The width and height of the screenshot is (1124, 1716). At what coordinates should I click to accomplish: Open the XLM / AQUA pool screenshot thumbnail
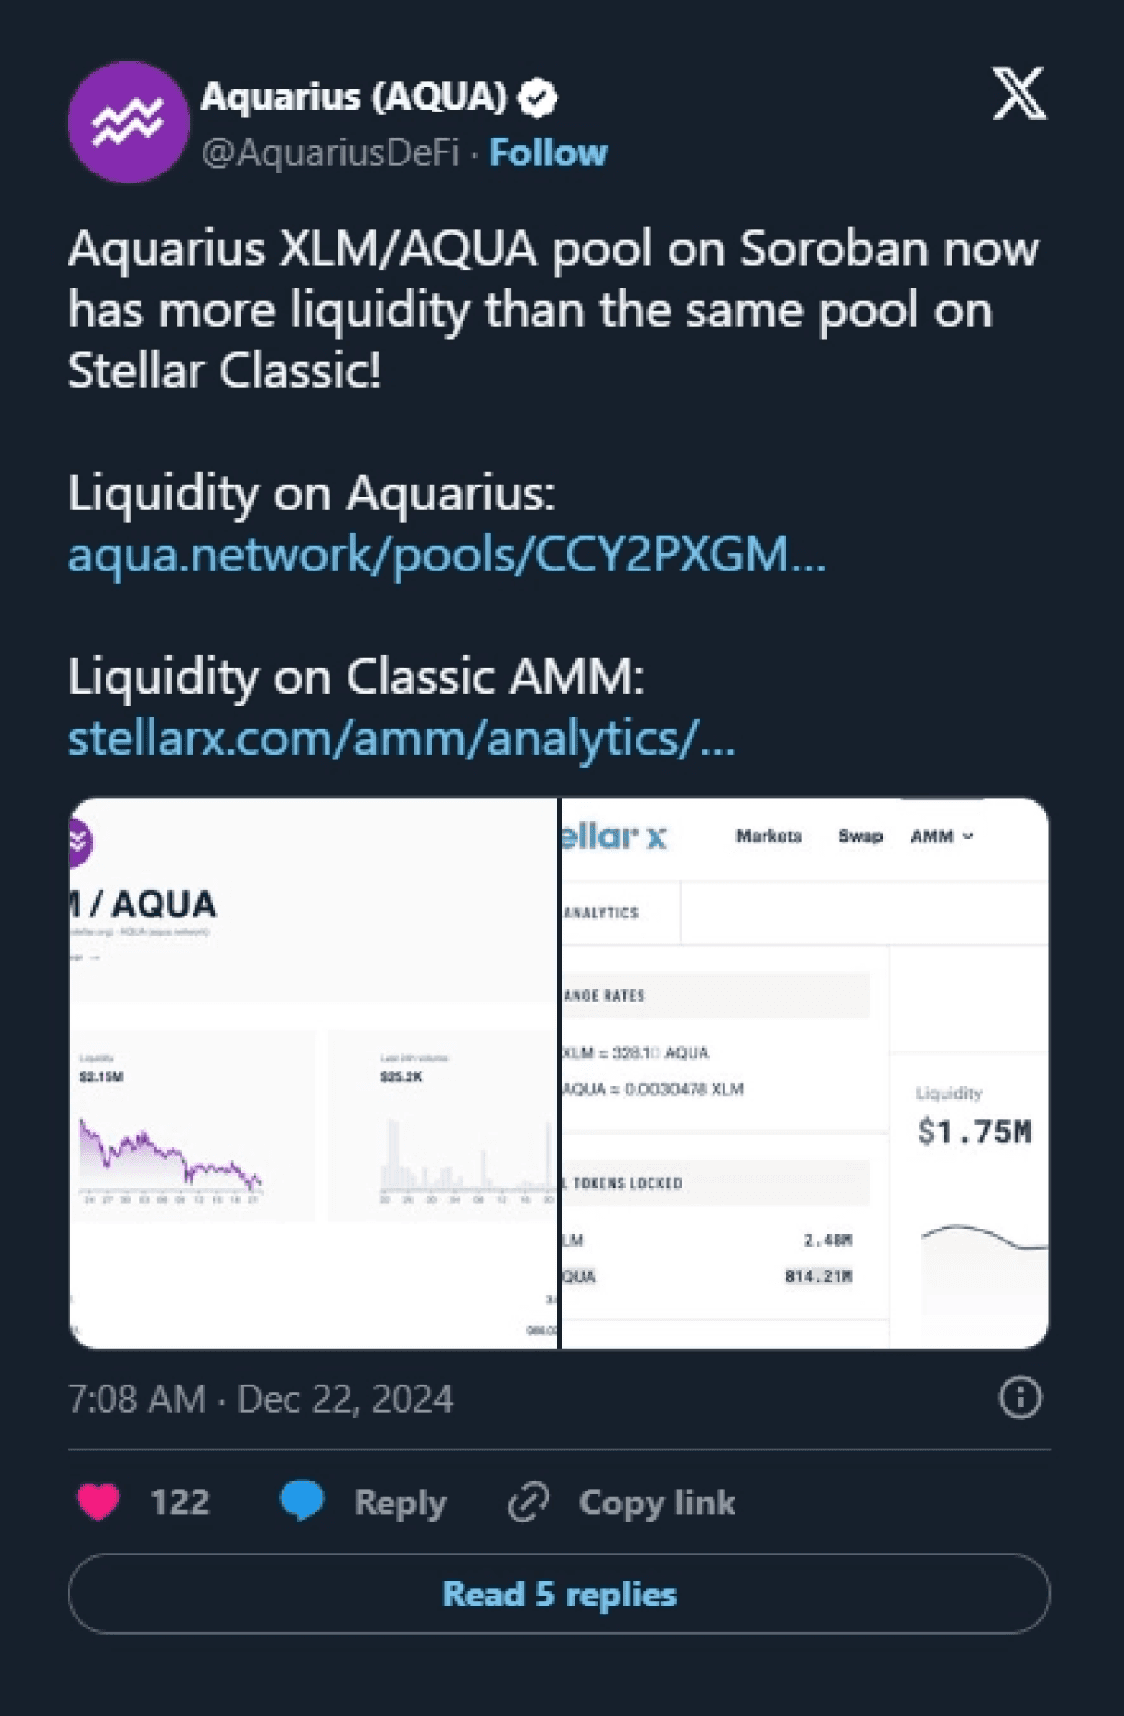313,1073
